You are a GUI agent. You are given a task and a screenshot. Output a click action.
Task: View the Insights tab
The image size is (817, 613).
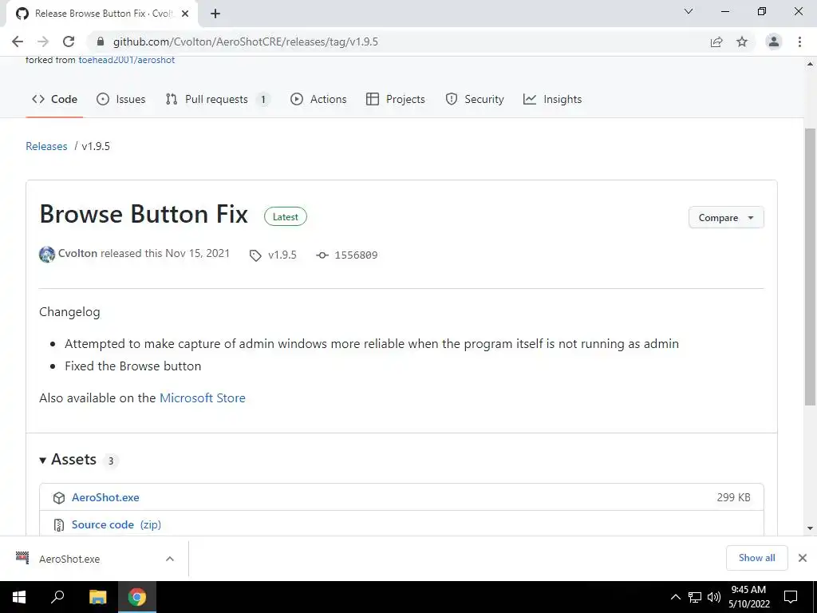[552, 99]
